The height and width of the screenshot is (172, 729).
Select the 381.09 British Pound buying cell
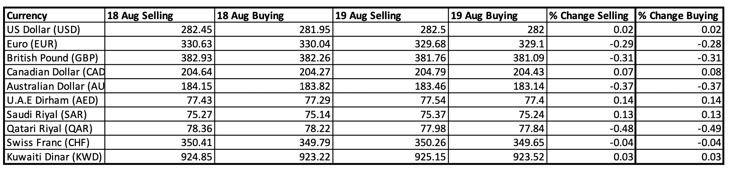pos(498,58)
